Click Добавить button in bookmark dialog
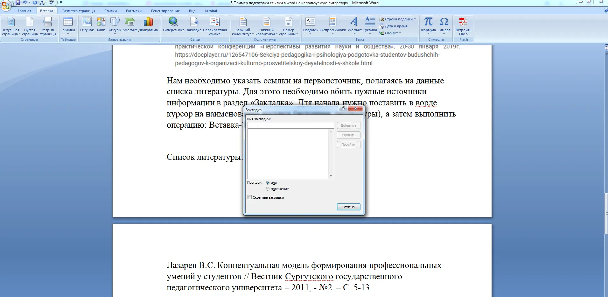 [x=348, y=125]
